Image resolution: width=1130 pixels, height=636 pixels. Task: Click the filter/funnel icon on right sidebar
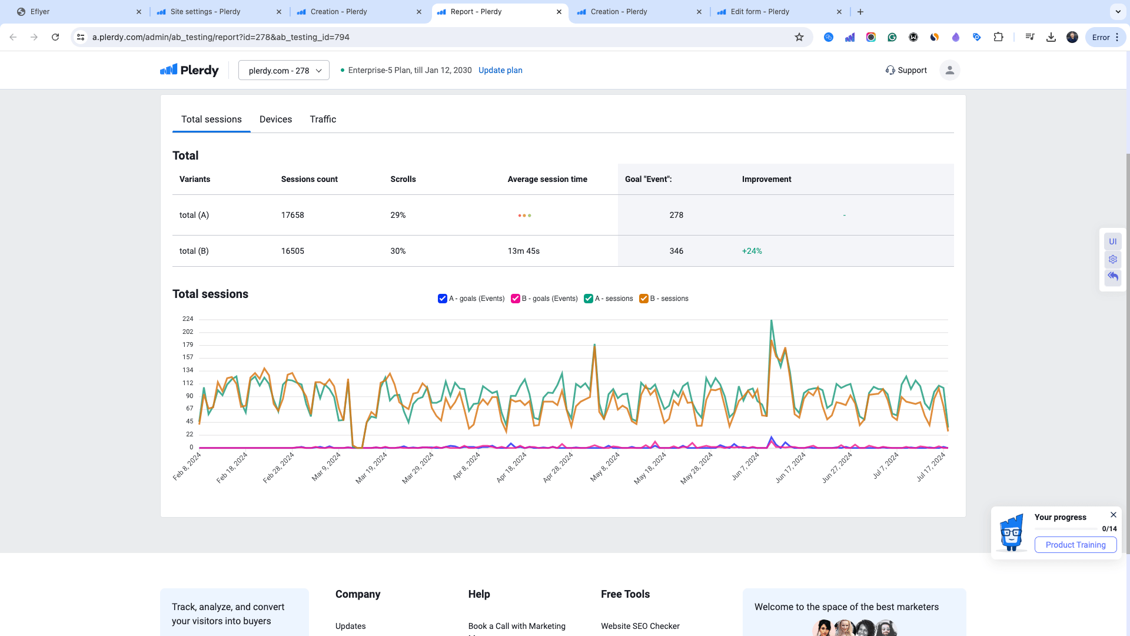point(1113,259)
